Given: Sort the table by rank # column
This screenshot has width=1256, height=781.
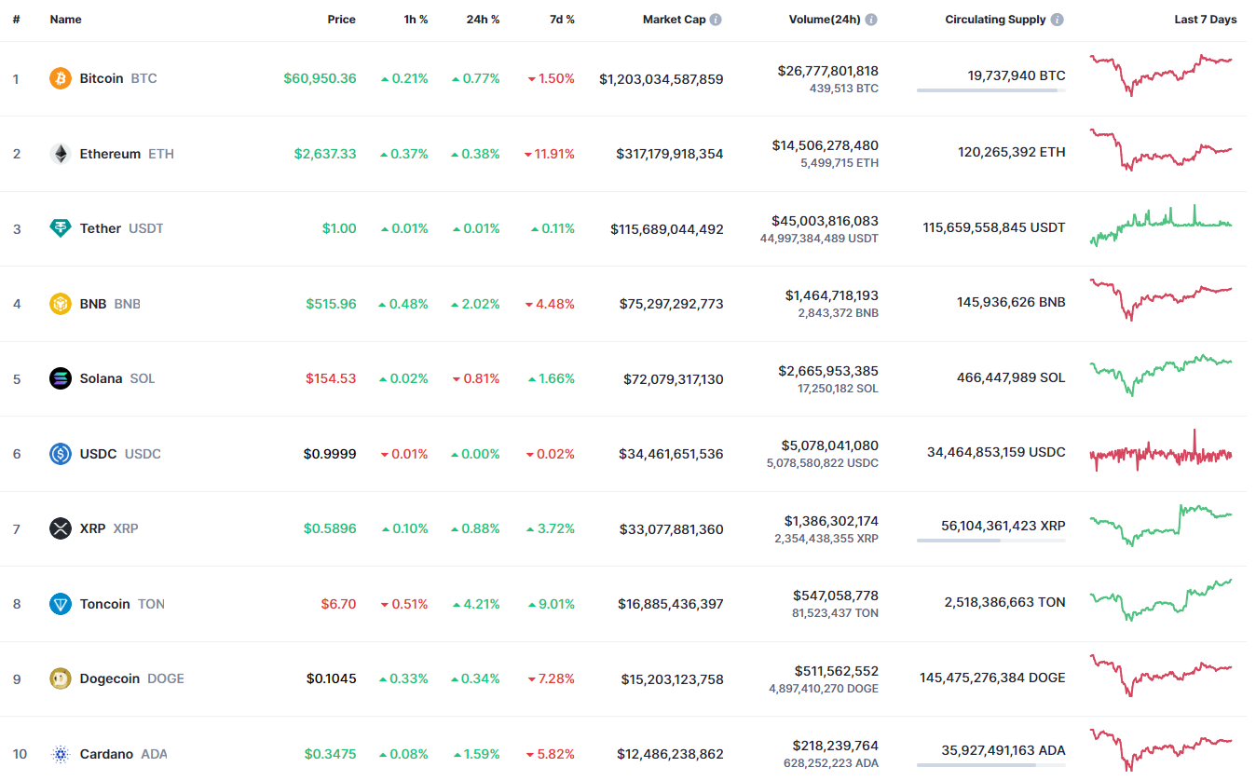Looking at the screenshot, I should point(16,20).
